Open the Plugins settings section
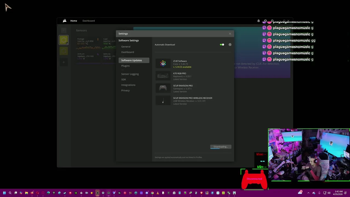The image size is (350, 197). click(125, 66)
